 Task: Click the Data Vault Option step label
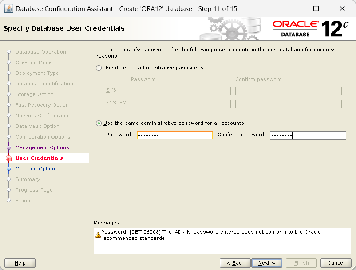[x=37, y=126]
